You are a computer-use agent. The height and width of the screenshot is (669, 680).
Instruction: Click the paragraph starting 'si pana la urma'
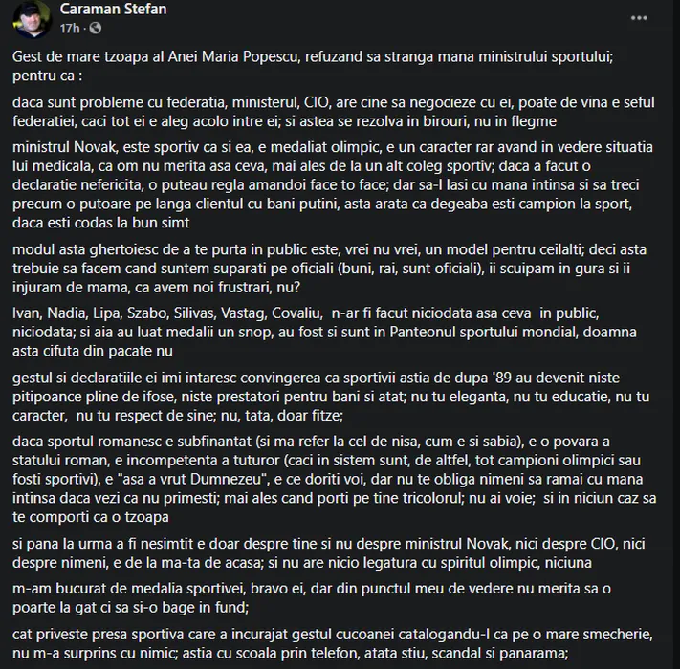[329, 552]
